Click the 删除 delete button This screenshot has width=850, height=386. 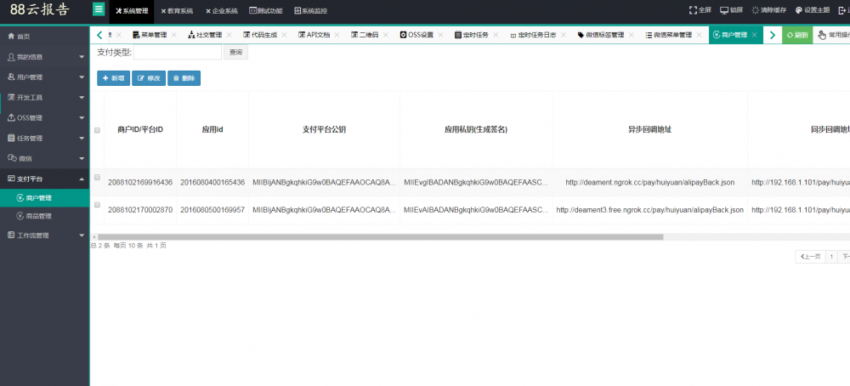pyautogui.click(x=184, y=78)
